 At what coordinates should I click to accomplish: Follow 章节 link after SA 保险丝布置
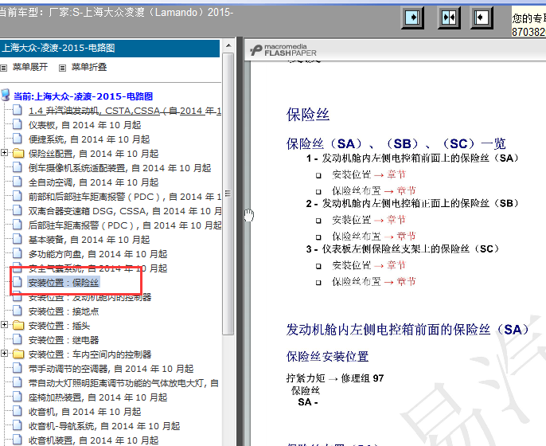coord(406,190)
